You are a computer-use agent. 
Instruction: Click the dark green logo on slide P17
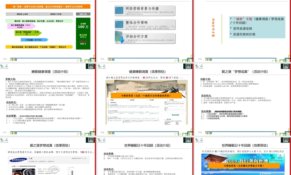[x=90, y=66]
